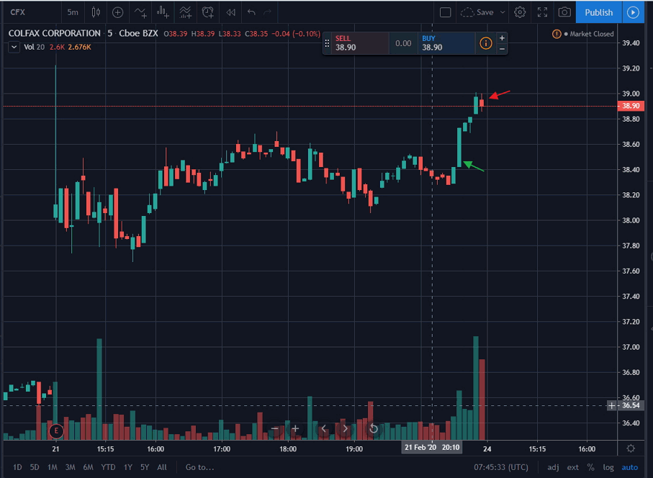
Task: Take a snapshot with the camera icon
Action: pos(564,12)
